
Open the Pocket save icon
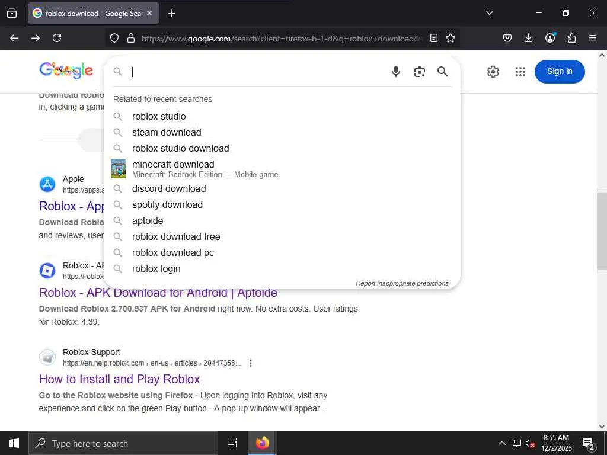pos(507,38)
